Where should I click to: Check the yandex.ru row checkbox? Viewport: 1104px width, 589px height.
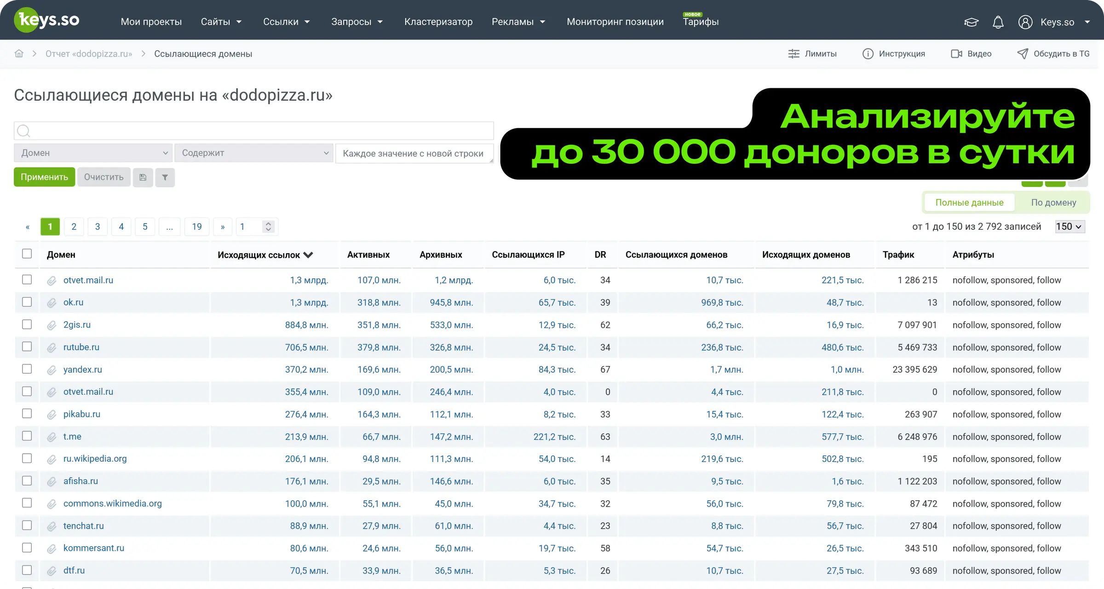point(27,369)
